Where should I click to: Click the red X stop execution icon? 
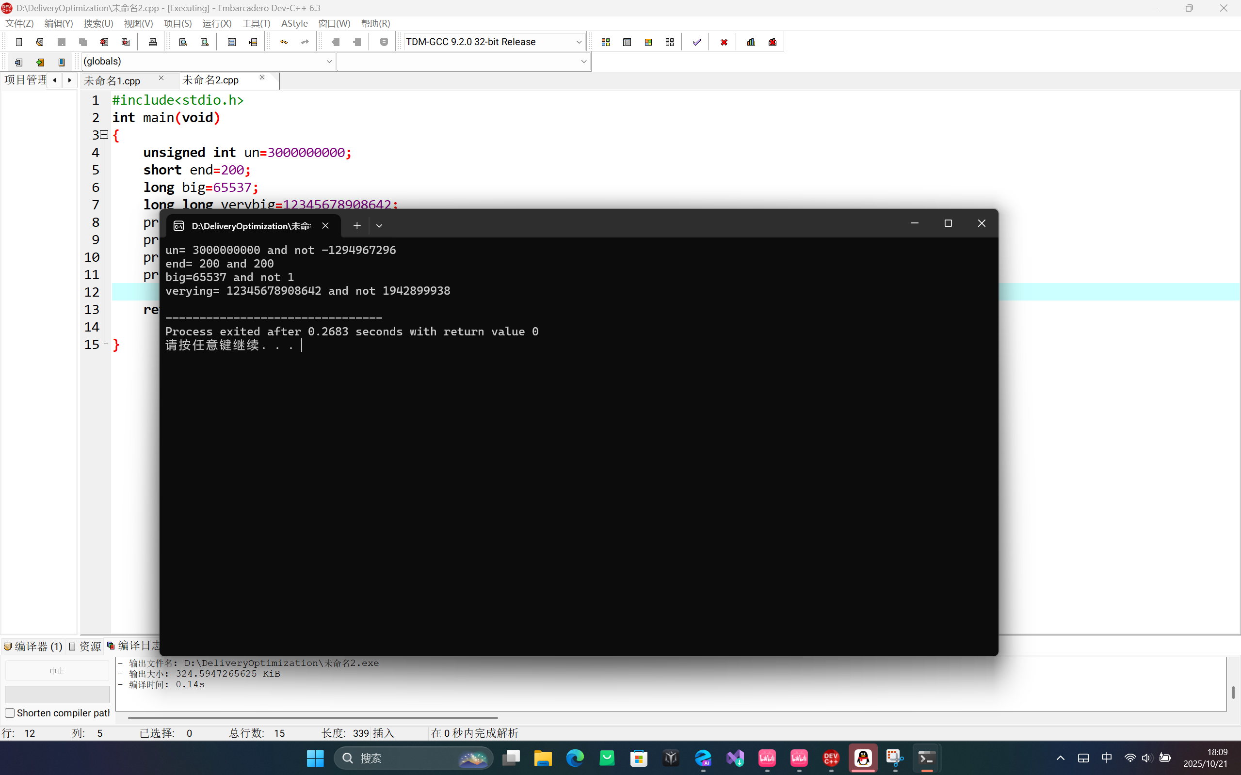click(724, 42)
